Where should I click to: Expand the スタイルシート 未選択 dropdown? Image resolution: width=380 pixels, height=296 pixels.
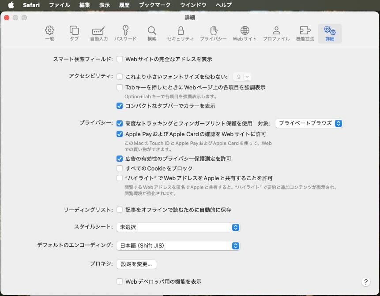click(178, 227)
